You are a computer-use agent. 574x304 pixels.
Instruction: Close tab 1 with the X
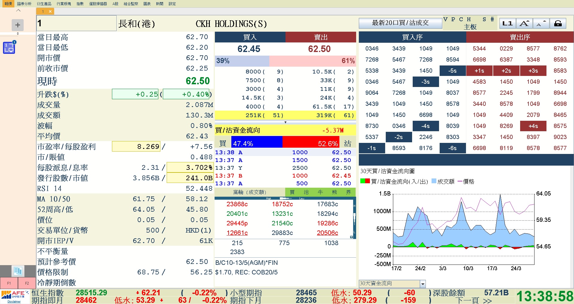[50, 11]
